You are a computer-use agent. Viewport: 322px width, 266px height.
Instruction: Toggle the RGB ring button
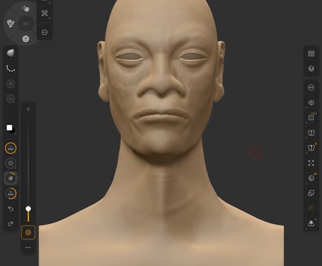click(x=10, y=148)
